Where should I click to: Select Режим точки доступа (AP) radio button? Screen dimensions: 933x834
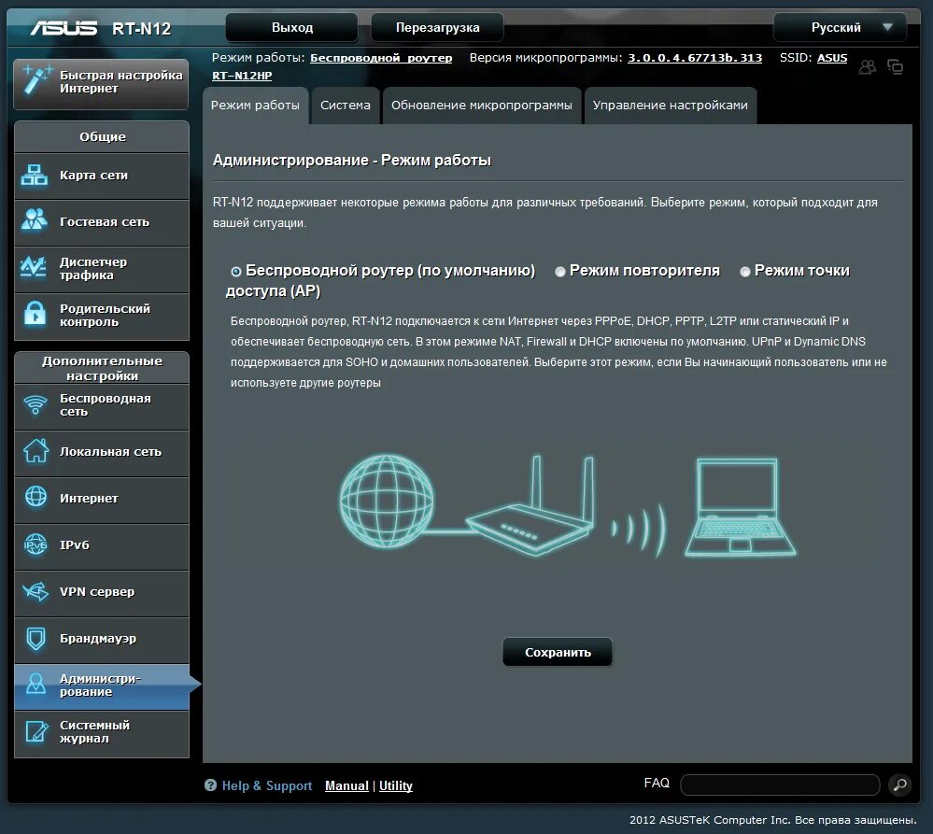(x=745, y=271)
